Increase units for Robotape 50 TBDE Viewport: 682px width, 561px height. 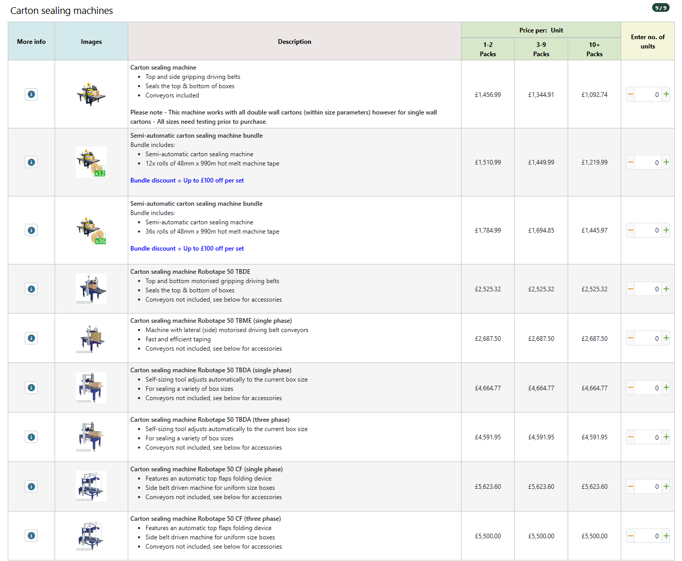coord(666,289)
